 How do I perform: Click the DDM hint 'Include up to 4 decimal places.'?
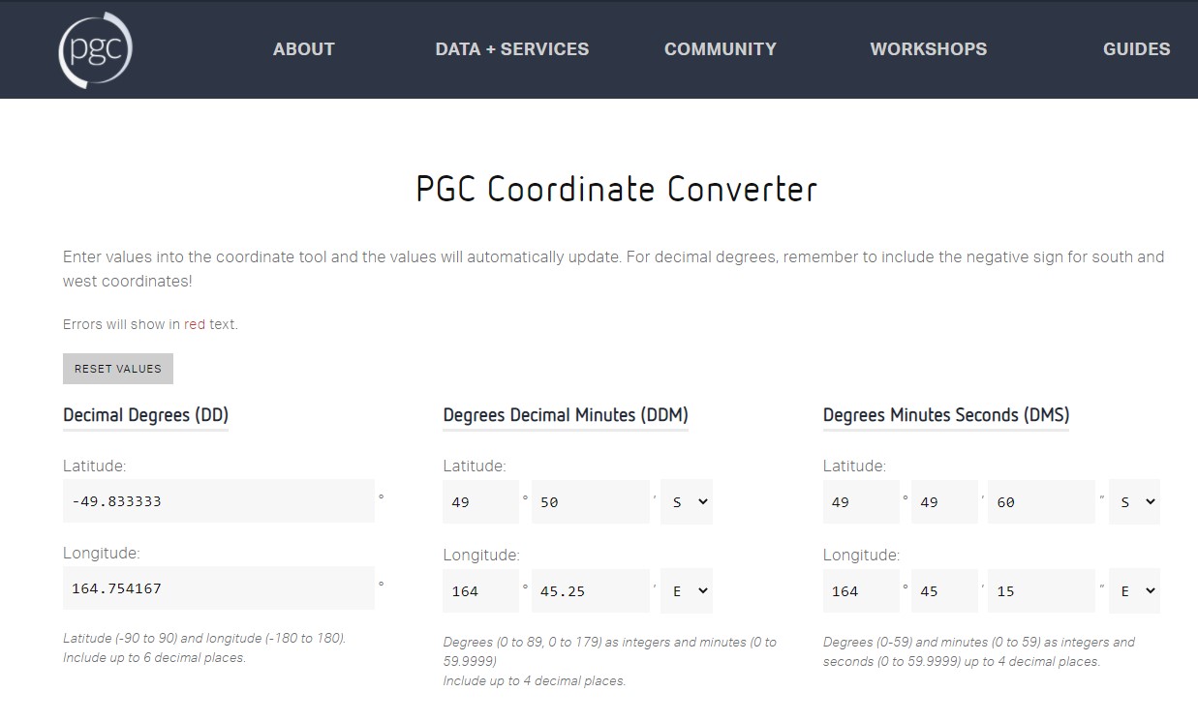[535, 681]
